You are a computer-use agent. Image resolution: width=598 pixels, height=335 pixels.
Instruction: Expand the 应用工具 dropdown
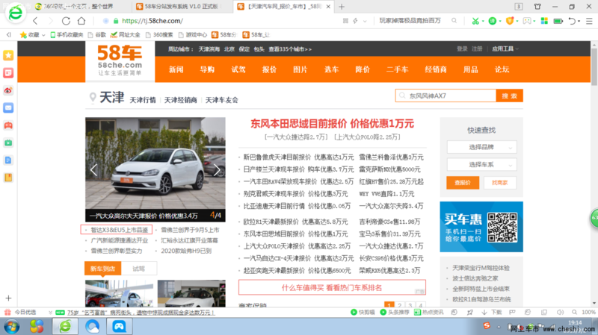[x=505, y=48]
